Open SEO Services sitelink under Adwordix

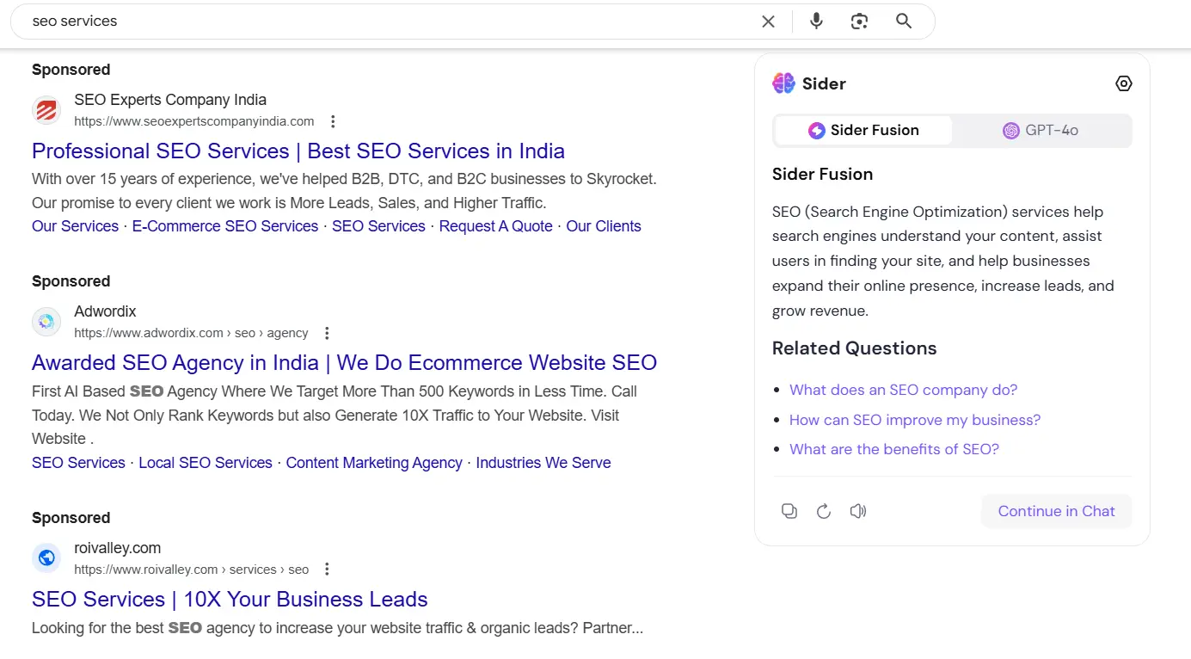(78, 463)
